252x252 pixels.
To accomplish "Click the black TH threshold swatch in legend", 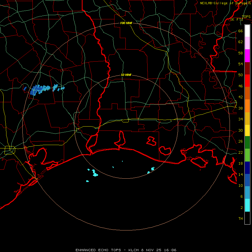I will click(x=247, y=218).
